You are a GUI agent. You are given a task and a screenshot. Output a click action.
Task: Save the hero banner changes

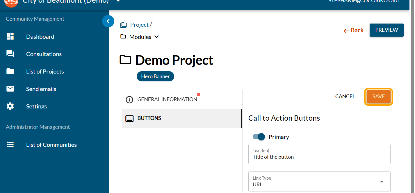click(378, 96)
